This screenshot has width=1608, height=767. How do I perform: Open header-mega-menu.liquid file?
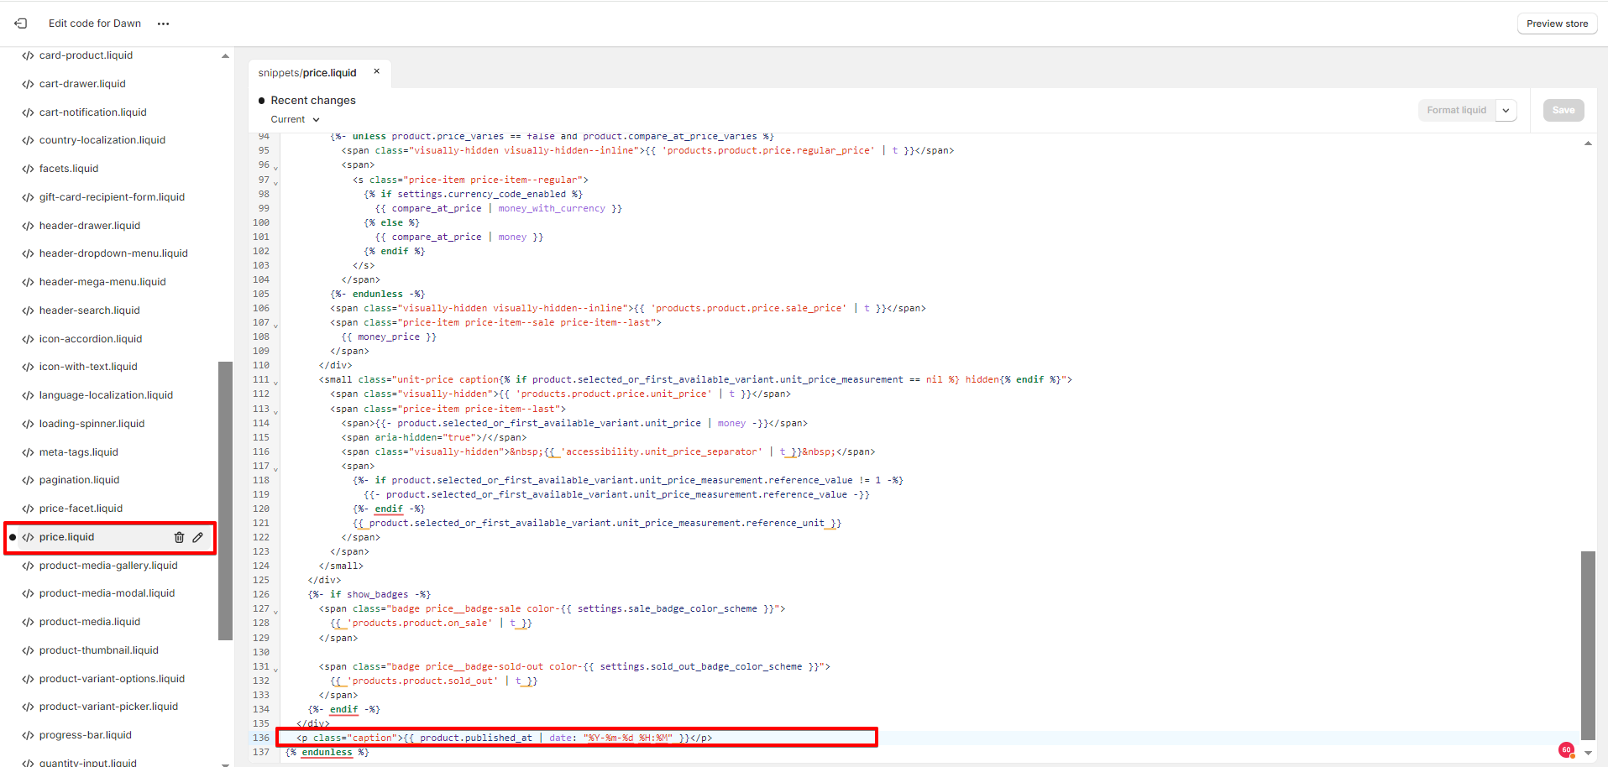coord(102,282)
